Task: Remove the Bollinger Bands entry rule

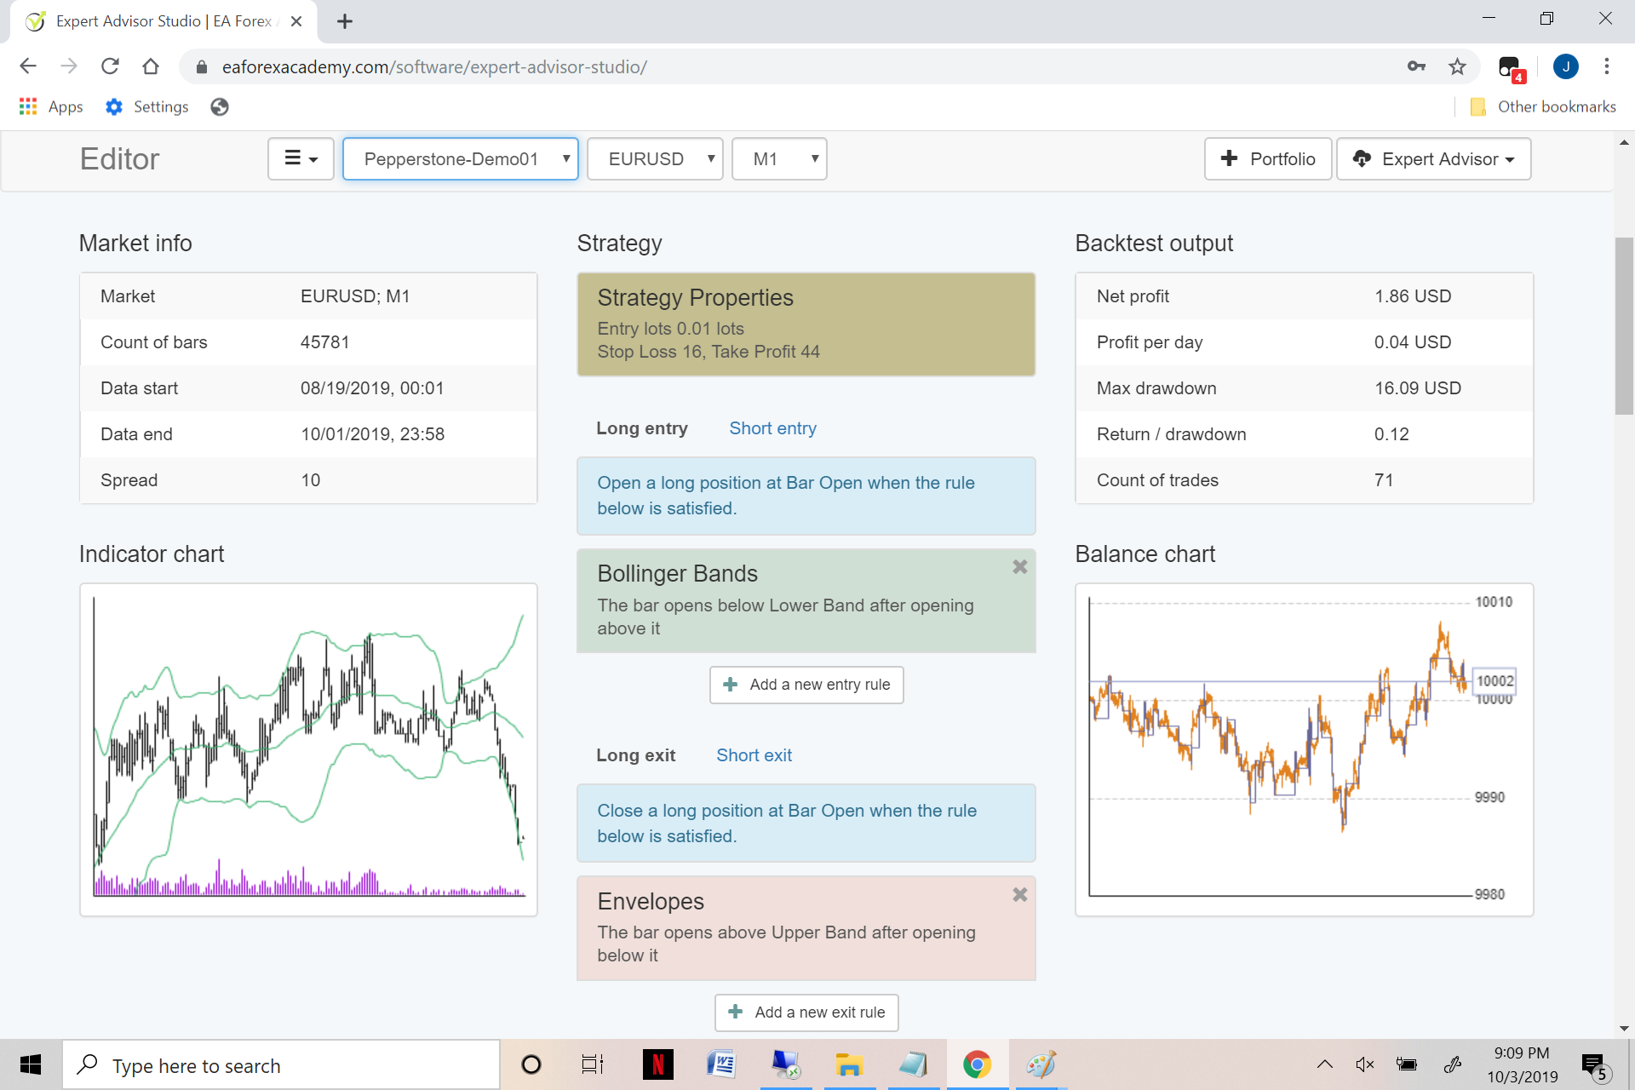Action: coord(1019,567)
